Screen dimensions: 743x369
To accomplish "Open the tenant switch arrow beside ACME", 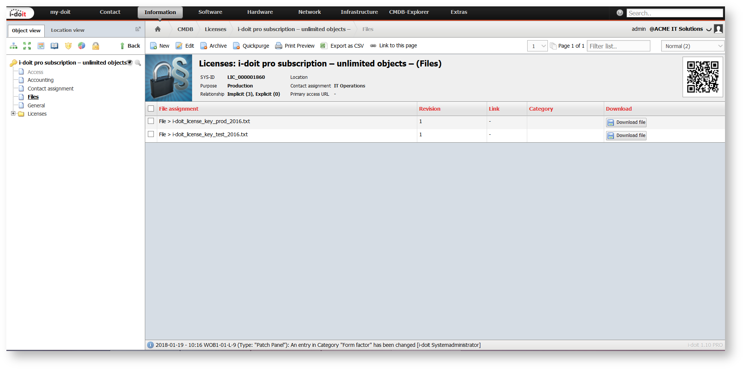I will pos(709,29).
